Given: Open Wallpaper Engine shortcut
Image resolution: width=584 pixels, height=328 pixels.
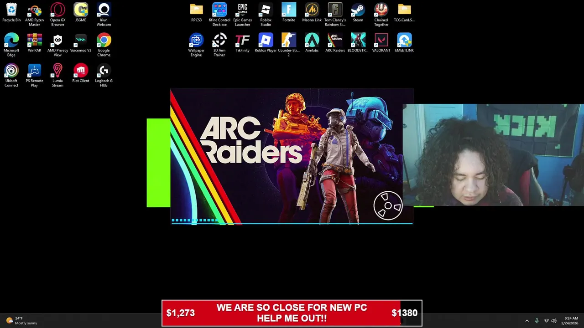Looking at the screenshot, I should 196,45.
